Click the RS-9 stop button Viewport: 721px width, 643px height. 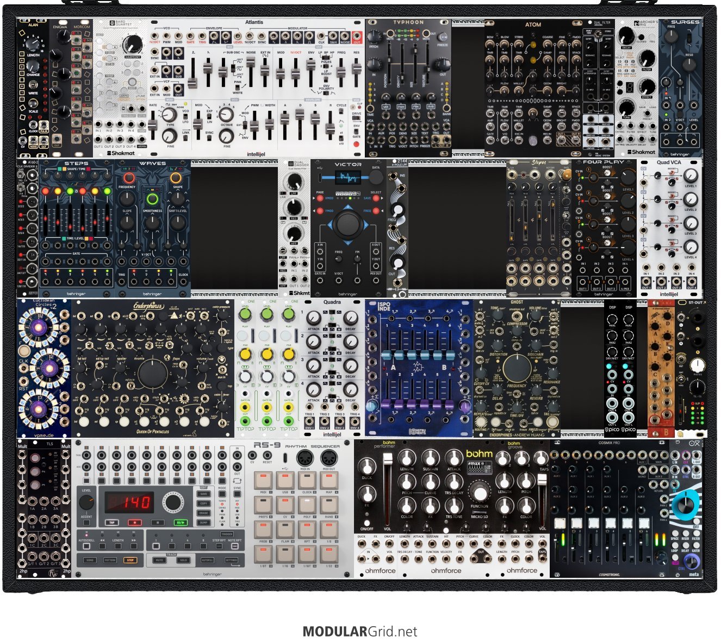pyautogui.click(x=157, y=522)
